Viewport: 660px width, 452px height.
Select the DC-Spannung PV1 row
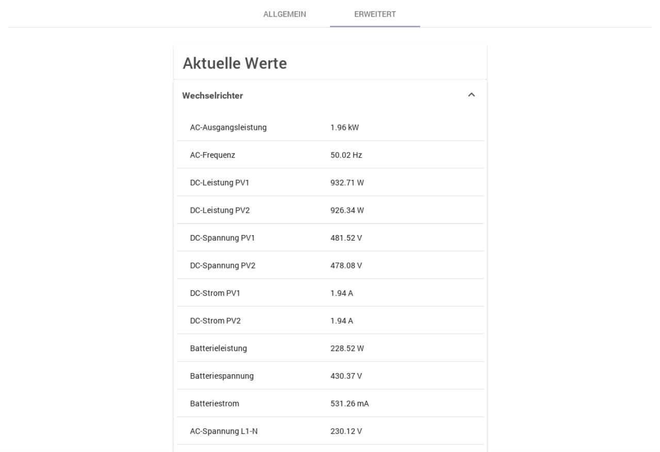330,238
